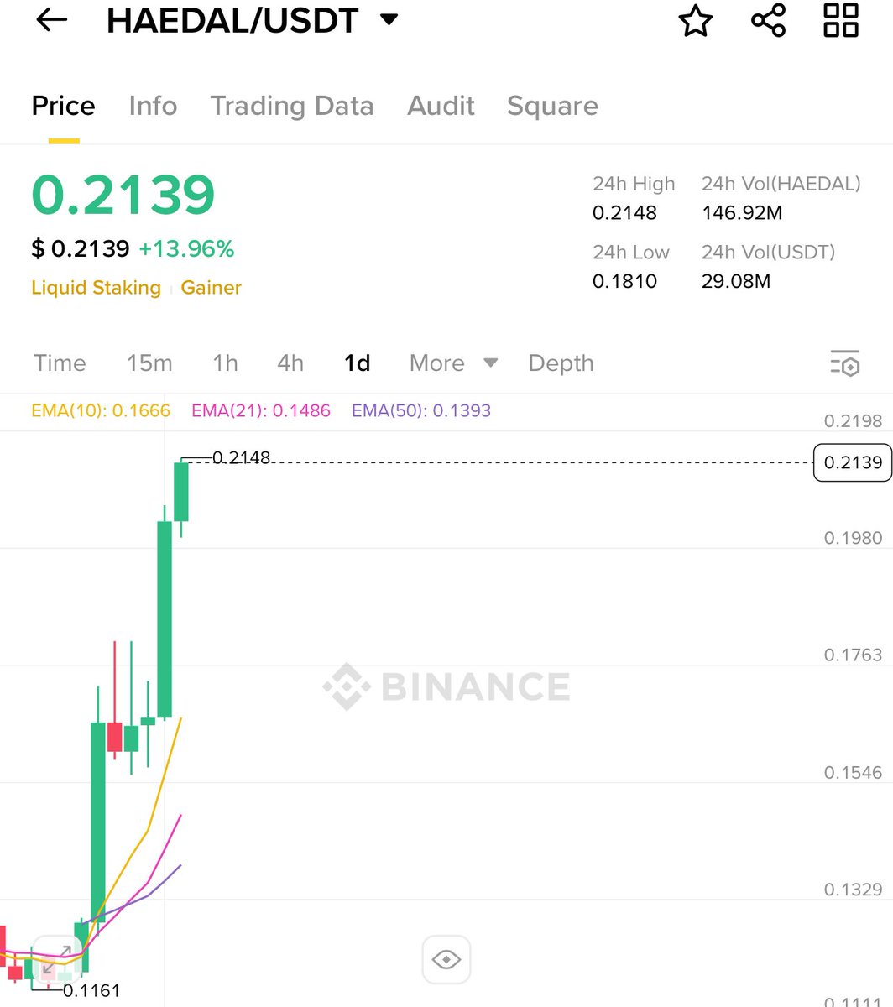Expand chart with fullscreen arrows icon
The image size is (893, 1007).
[58, 961]
